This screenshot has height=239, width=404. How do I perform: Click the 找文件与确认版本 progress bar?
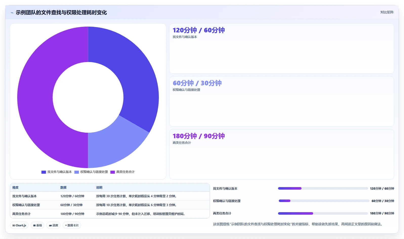pyautogui.click(x=323, y=188)
